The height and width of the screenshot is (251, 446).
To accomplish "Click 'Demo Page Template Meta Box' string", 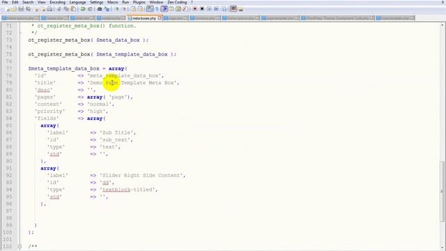I will (x=132, y=83).
